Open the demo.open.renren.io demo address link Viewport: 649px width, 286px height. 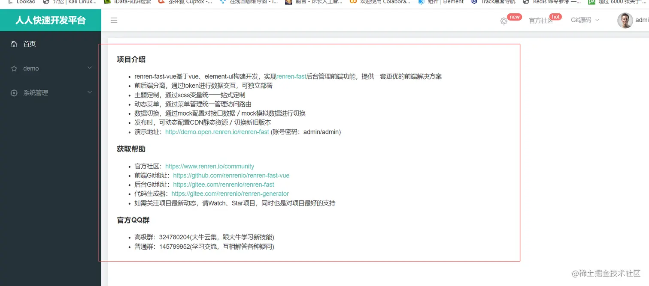click(217, 132)
